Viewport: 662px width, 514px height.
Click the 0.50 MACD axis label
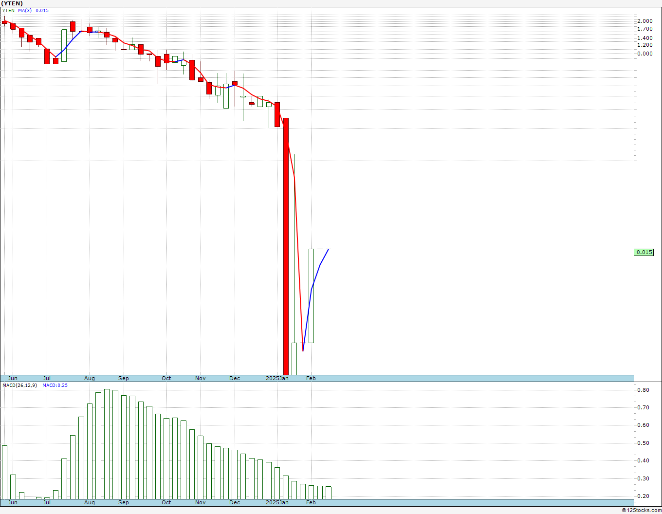point(643,443)
